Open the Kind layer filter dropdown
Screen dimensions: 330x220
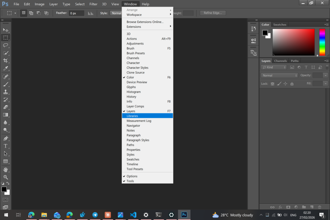click(x=274, y=67)
